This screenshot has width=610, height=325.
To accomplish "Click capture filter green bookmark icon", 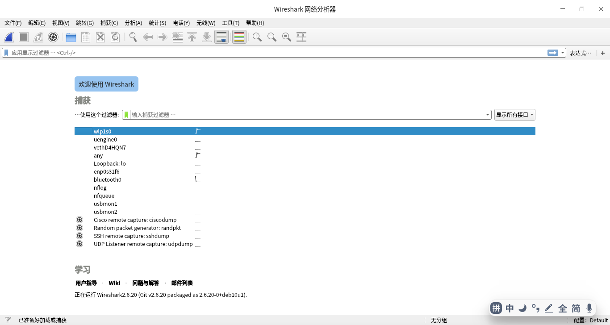I will tap(126, 115).
